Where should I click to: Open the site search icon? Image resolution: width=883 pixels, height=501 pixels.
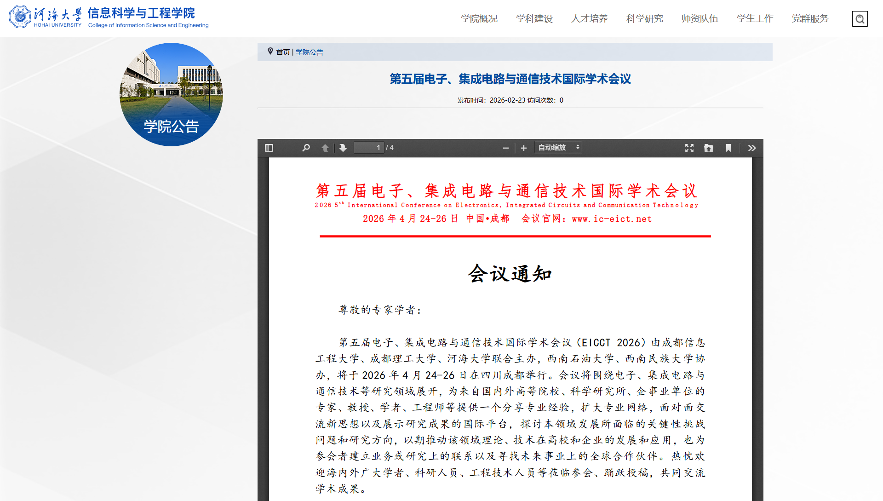tap(860, 19)
